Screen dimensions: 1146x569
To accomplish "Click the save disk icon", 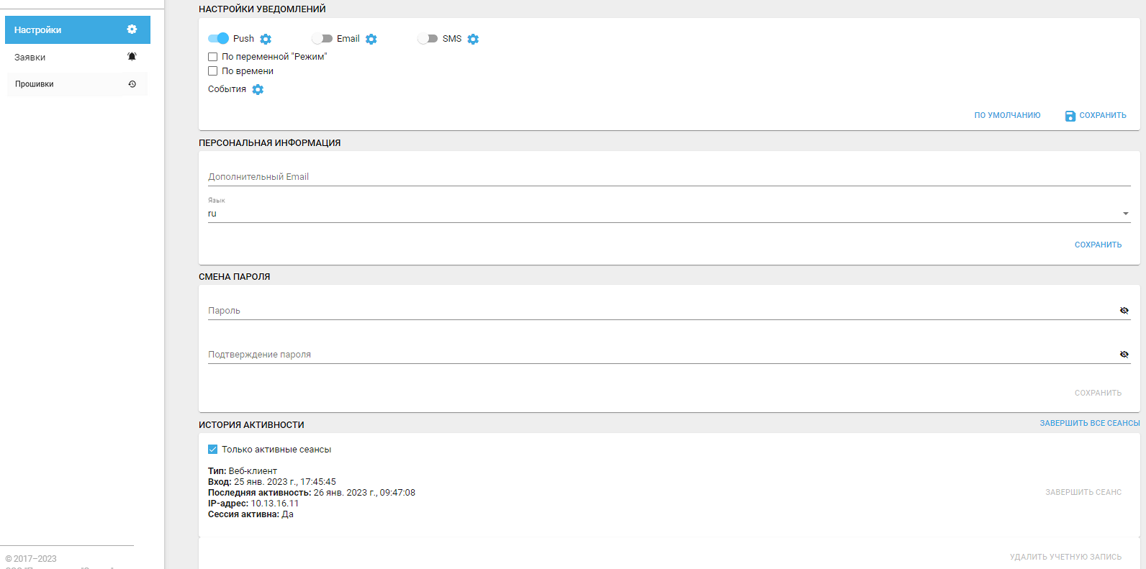I will click(1070, 116).
